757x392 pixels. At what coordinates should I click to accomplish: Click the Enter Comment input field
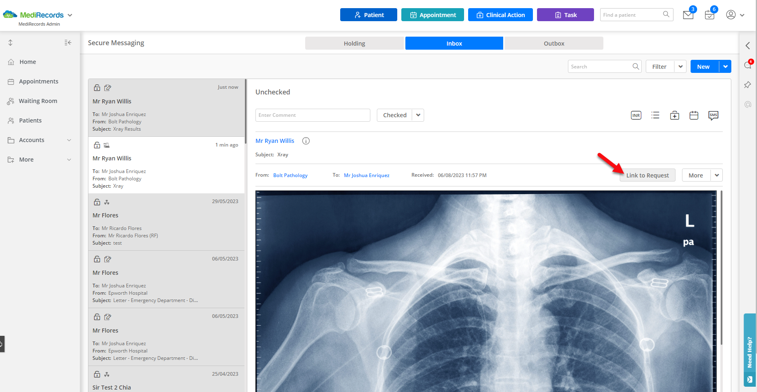(x=313, y=115)
